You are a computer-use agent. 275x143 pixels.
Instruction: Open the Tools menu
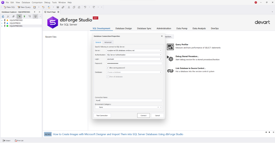tap(54, 2)
